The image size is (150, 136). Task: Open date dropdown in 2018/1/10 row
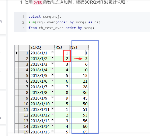click(52, 103)
